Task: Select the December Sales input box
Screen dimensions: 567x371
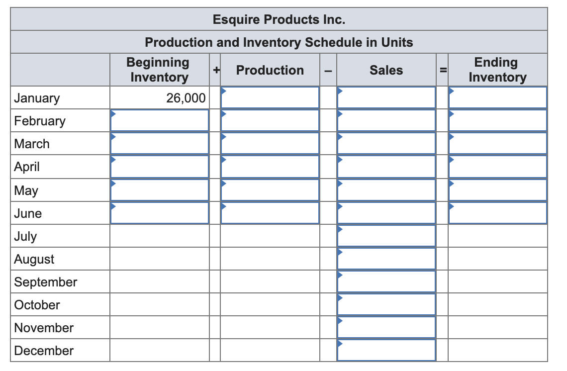Action: coord(386,350)
